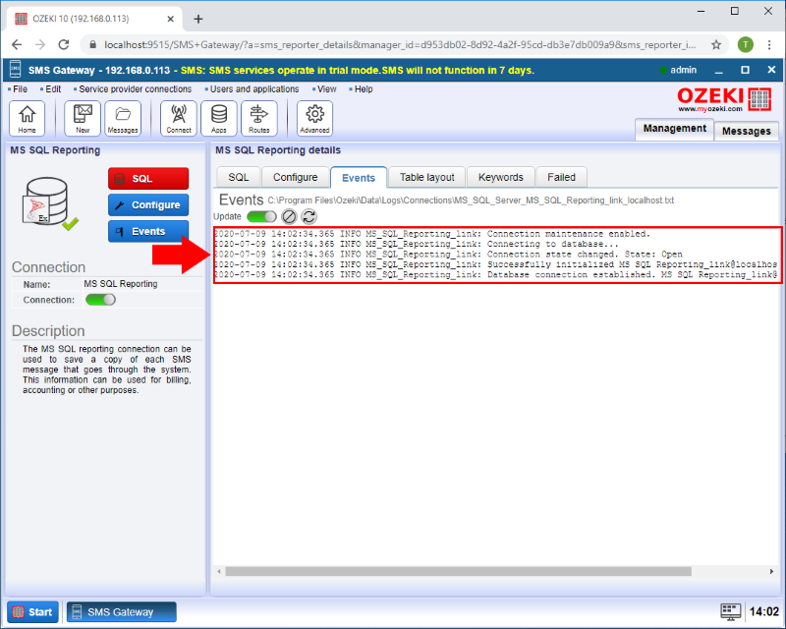Click the log line 'Successfully initialized MS SQL Reporting_link'

[495, 264]
